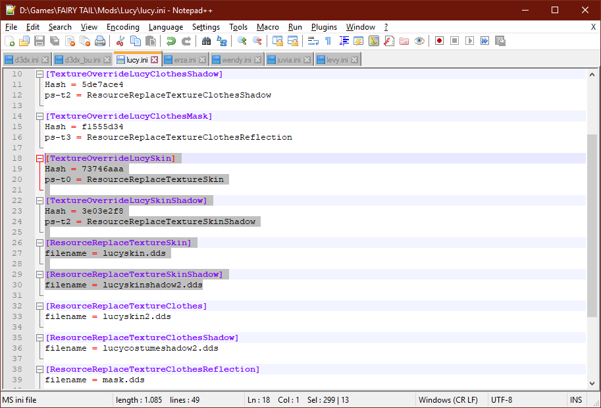Open the Document Map icon

coord(374,41)
